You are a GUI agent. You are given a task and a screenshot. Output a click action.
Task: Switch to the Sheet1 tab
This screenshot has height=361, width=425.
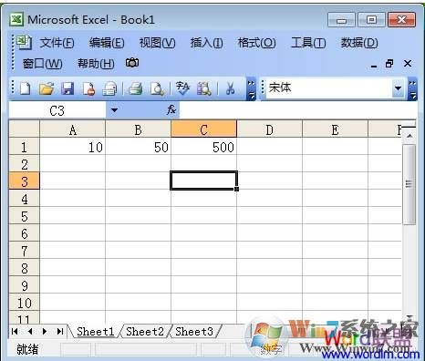pyautogui.click(x=95, y=331)
